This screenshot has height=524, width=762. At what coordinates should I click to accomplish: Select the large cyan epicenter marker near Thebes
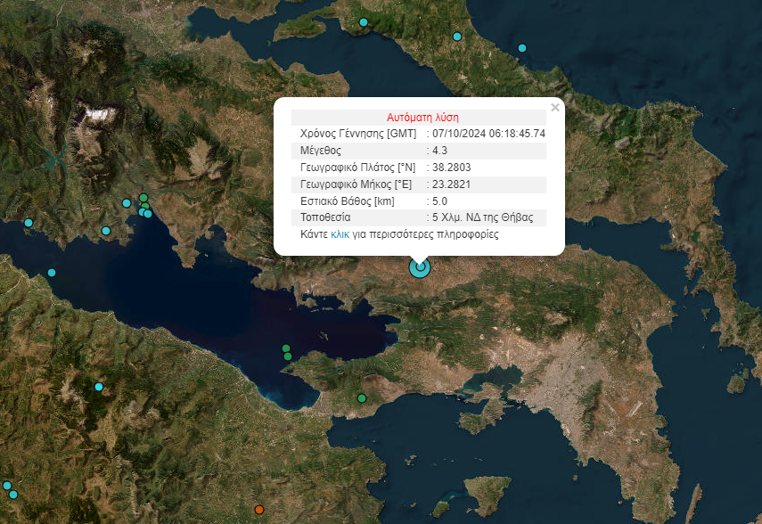(x=420, y=267)
